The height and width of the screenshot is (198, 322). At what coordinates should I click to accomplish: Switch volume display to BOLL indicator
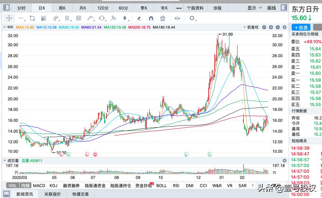[x=161, y=185]
